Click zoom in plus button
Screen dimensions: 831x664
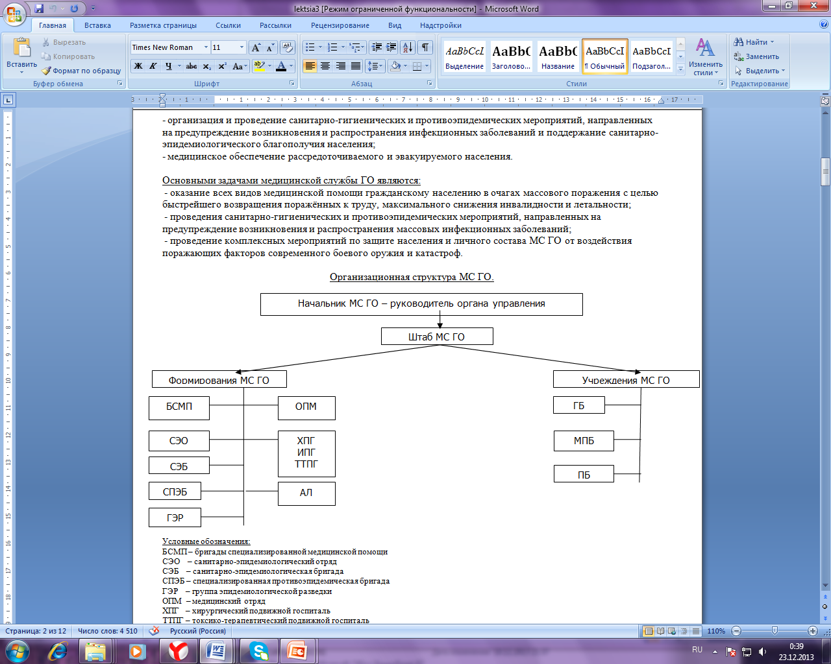812,631
